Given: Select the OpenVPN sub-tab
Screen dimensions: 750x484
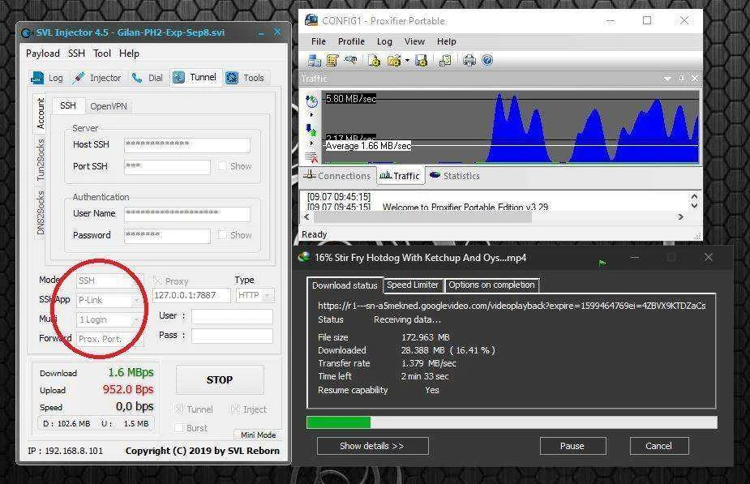Looking at the screenshot, I should [109, 106].
